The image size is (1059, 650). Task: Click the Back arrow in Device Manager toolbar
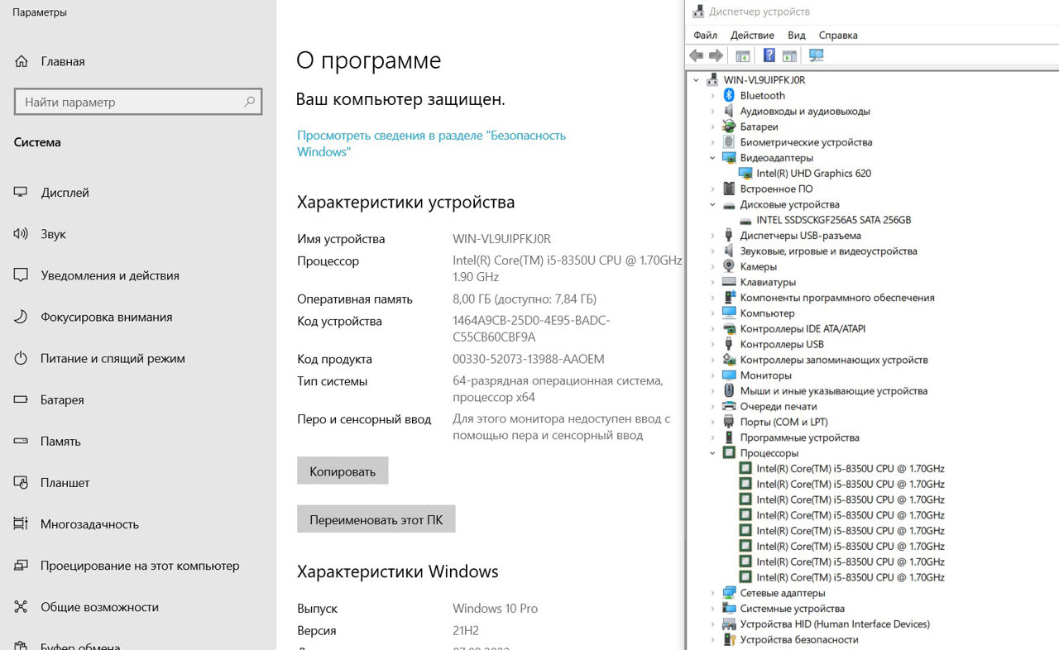[696, 55]
